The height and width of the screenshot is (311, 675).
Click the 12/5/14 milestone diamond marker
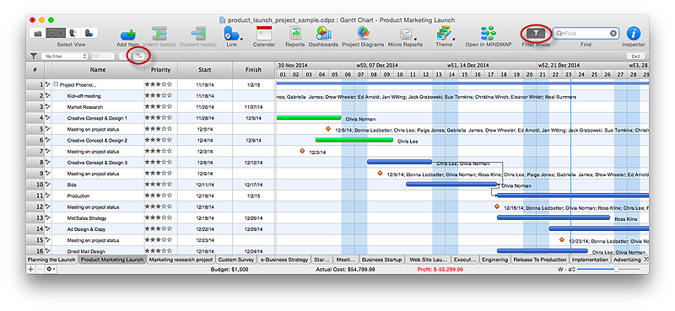coord(328,129)
